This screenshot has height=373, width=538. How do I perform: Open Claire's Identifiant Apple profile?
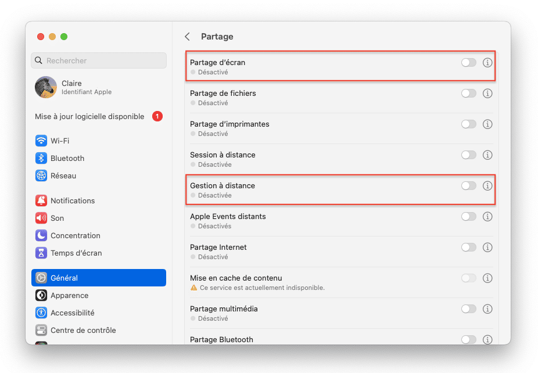coord(86,87)
